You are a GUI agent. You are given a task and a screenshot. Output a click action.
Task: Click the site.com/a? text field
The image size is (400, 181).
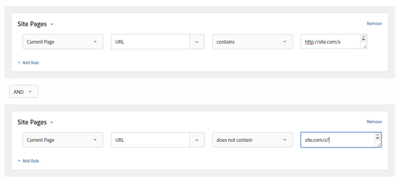(x=337, y=140)
